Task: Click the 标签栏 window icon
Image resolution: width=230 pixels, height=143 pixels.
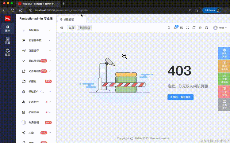Action: pyautogui.click(x=24, y=82)
